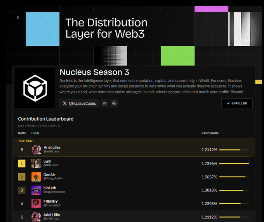Open bibi.eth profile name

click(50, 188)
